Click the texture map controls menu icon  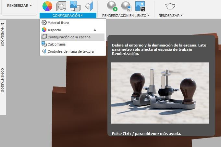(44, 51)
